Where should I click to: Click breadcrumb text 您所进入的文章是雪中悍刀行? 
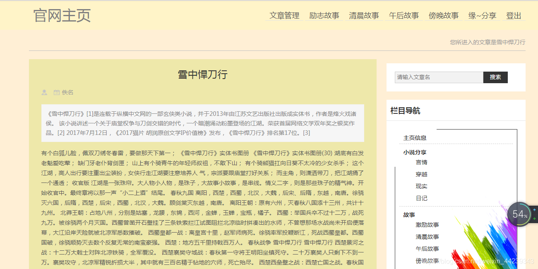(x=488, y=42)
